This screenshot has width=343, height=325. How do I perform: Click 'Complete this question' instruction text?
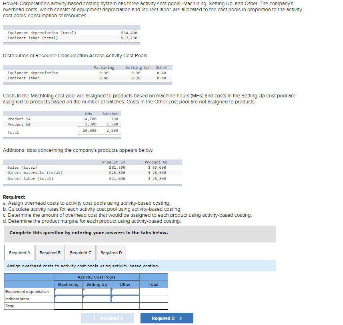[89, 232]
